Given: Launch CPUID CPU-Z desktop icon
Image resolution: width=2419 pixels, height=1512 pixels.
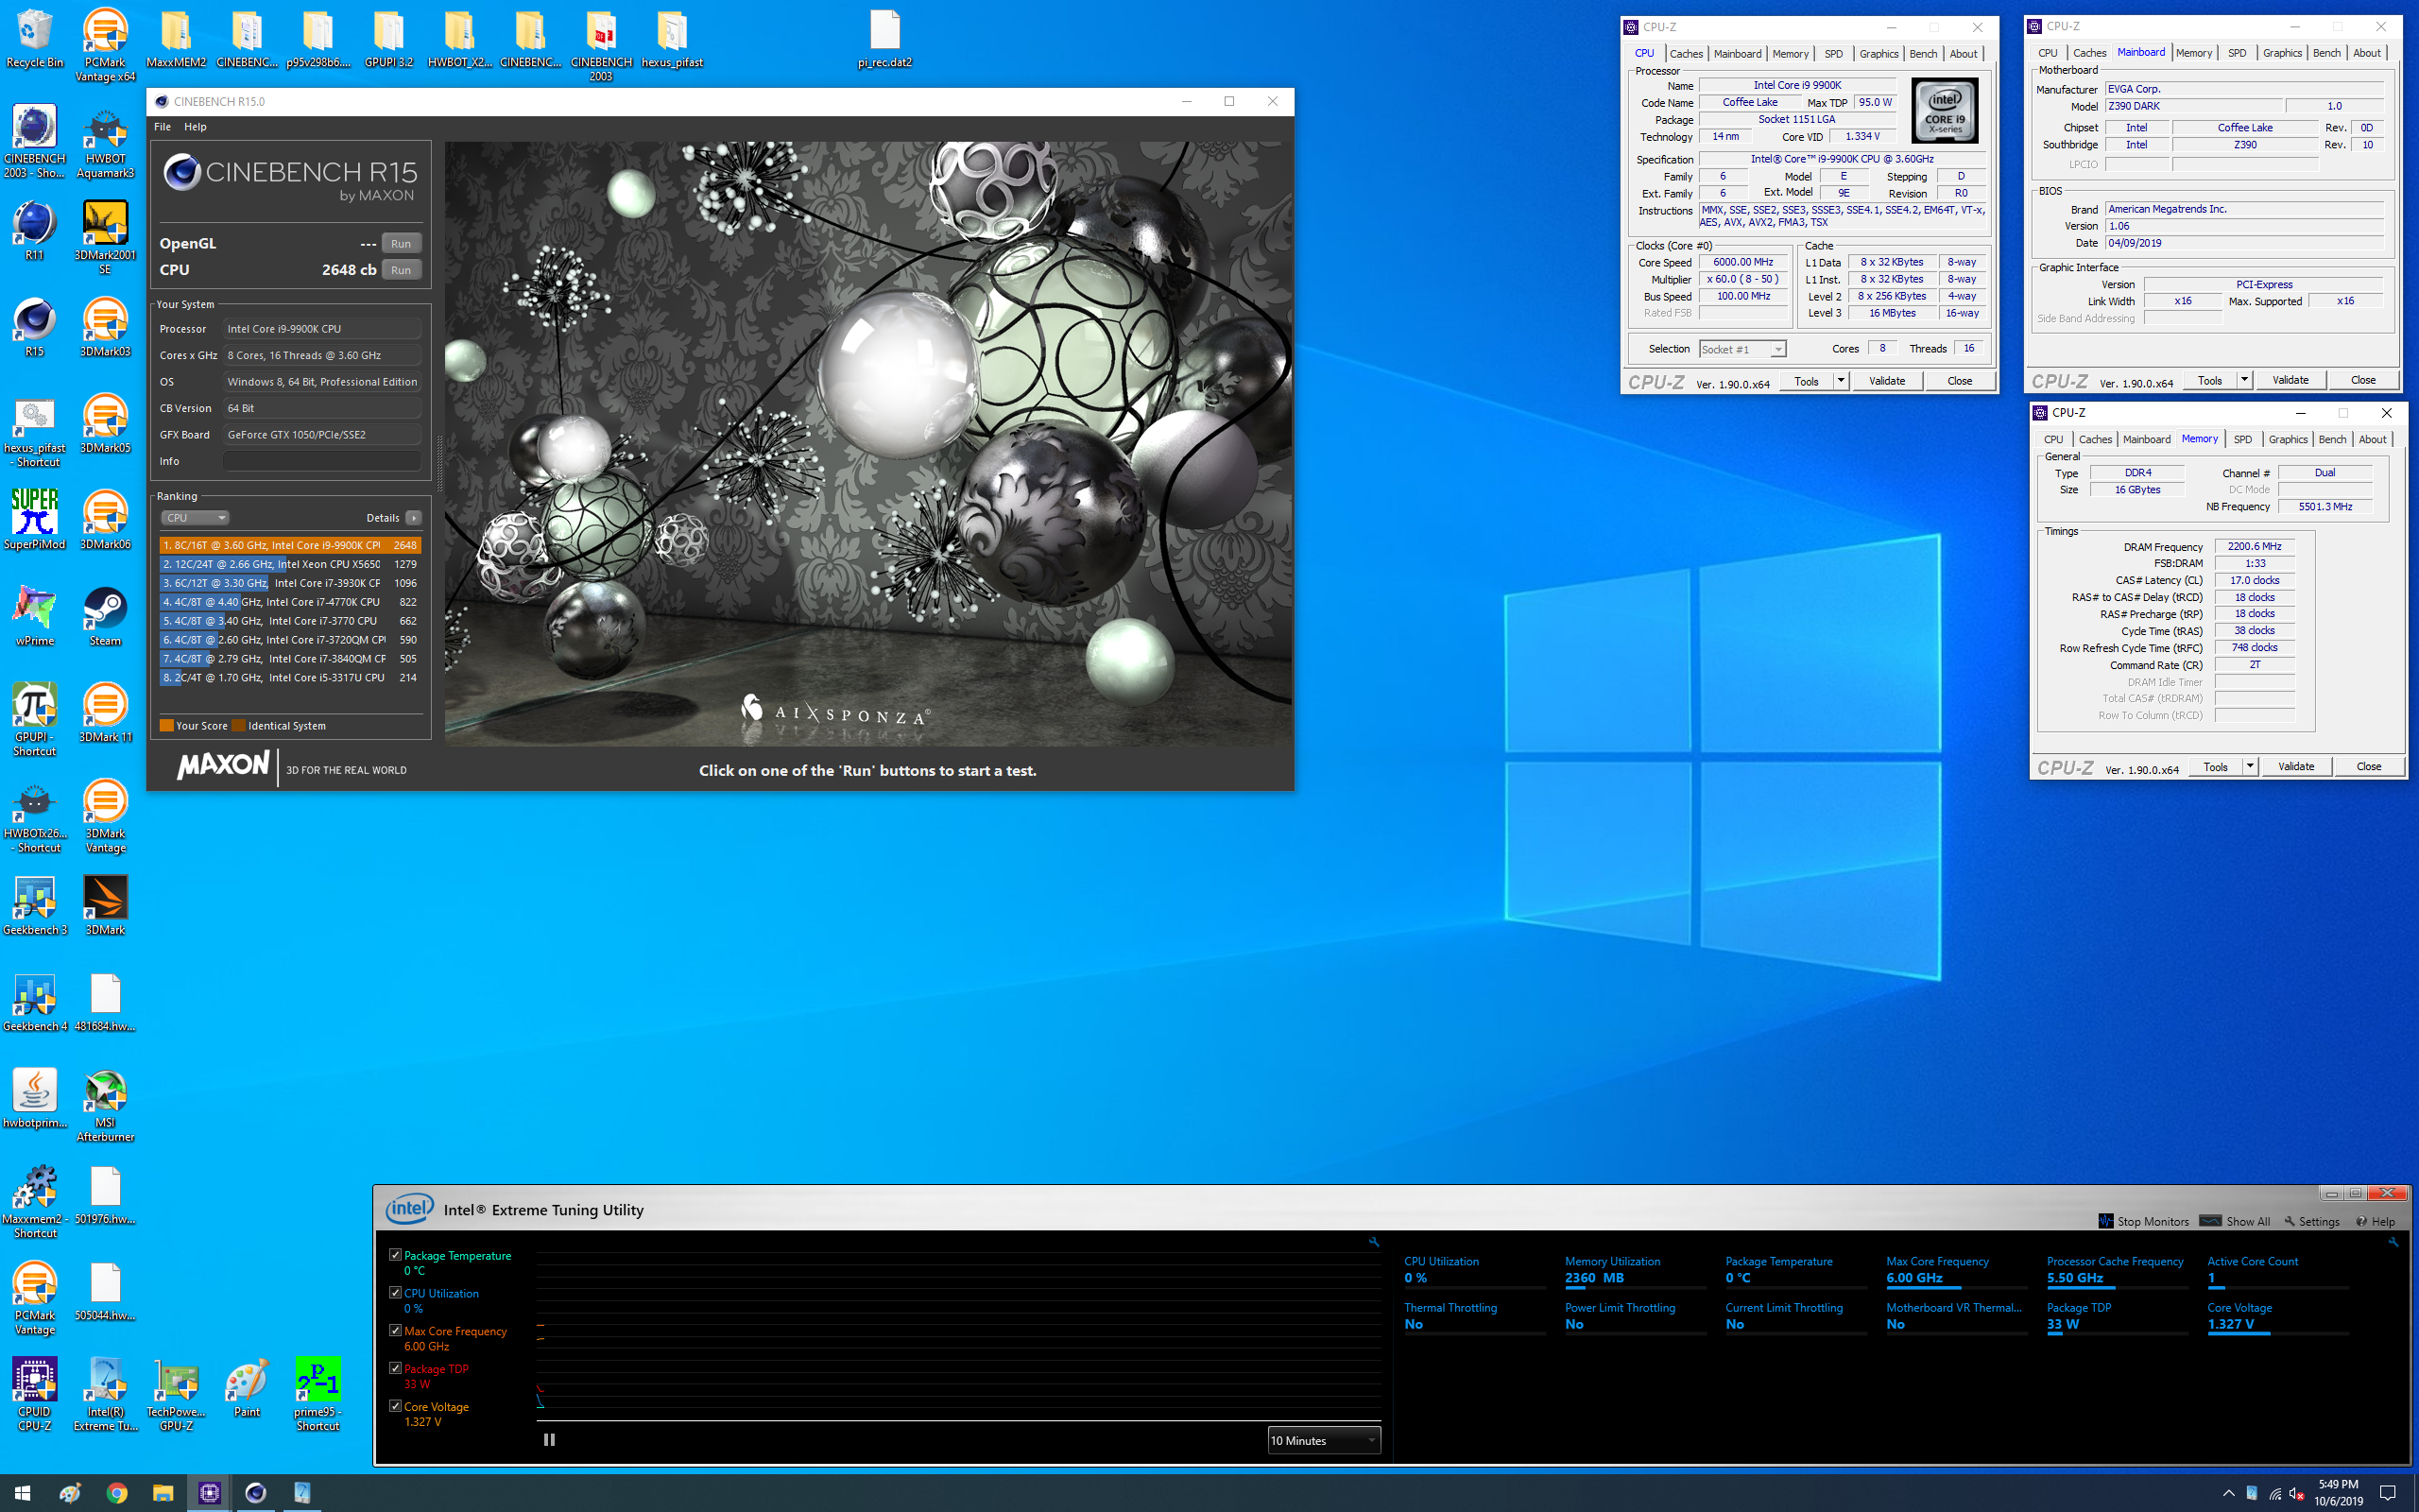Looking at the screenshot, I should pyautogui.click(x=34, y=1394).
